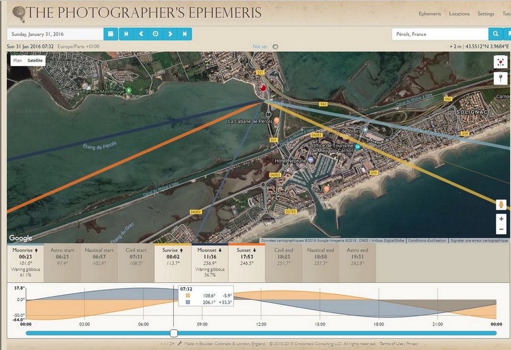Click the 12:00 label on the chart axis

pos(261,324)
